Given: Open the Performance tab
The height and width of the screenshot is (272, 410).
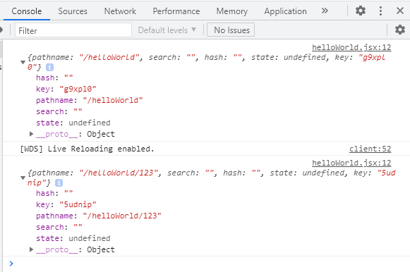Looking at the screenshot, I should (176, 11).
